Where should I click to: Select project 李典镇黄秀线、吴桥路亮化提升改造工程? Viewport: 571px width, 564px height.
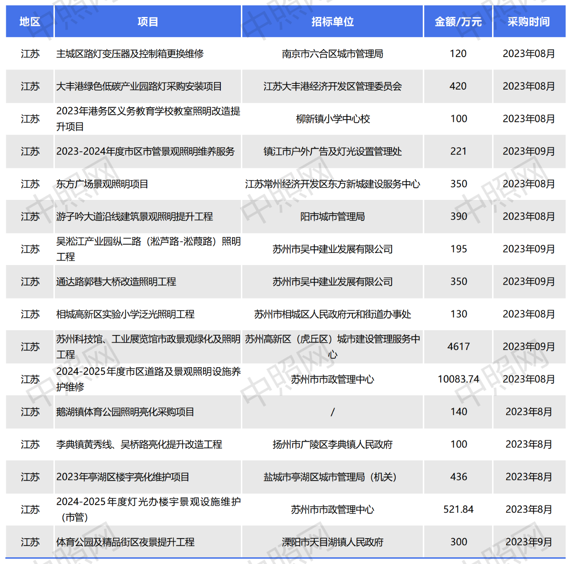139,444
